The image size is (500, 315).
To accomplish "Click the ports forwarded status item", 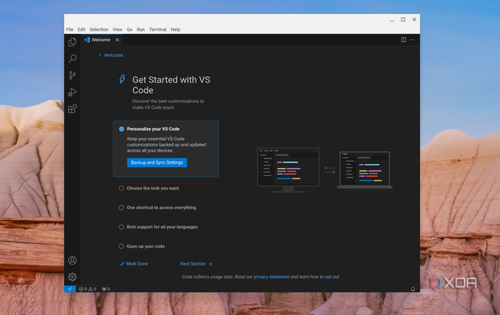I will 106,289.
